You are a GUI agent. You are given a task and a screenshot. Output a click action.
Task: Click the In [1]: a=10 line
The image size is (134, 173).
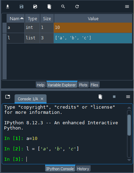tap(21, 139)
